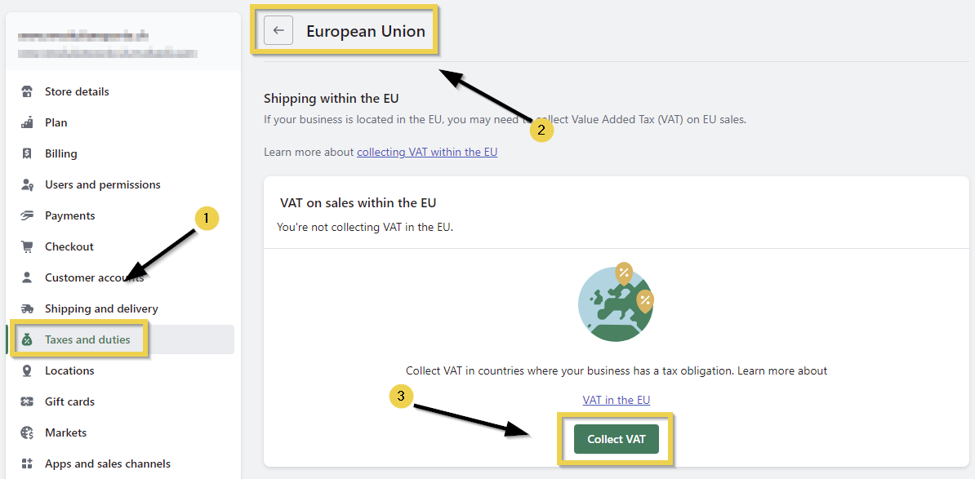Click the Checkout cart icon

27,246
